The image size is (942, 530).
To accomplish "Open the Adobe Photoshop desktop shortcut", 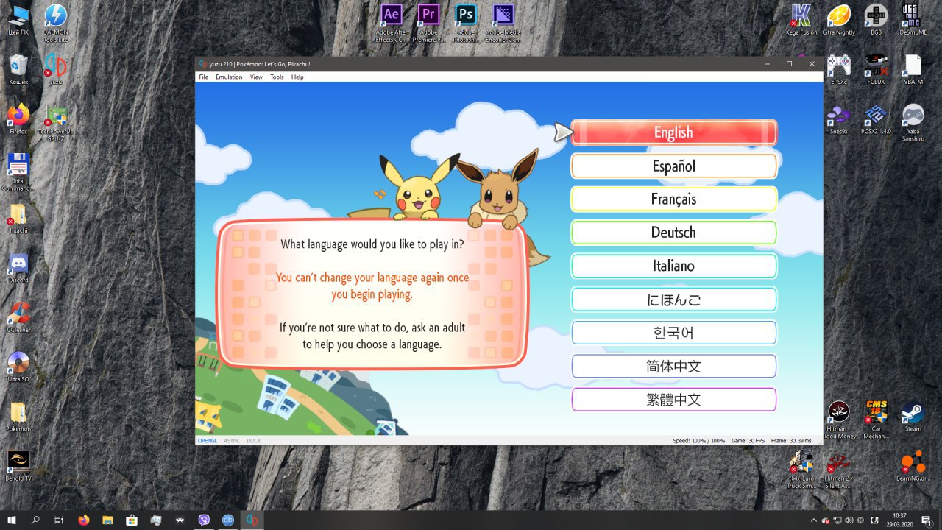I will tap(465, 23).
